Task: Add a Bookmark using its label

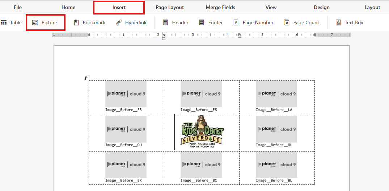Action: [x=94, y=22]
